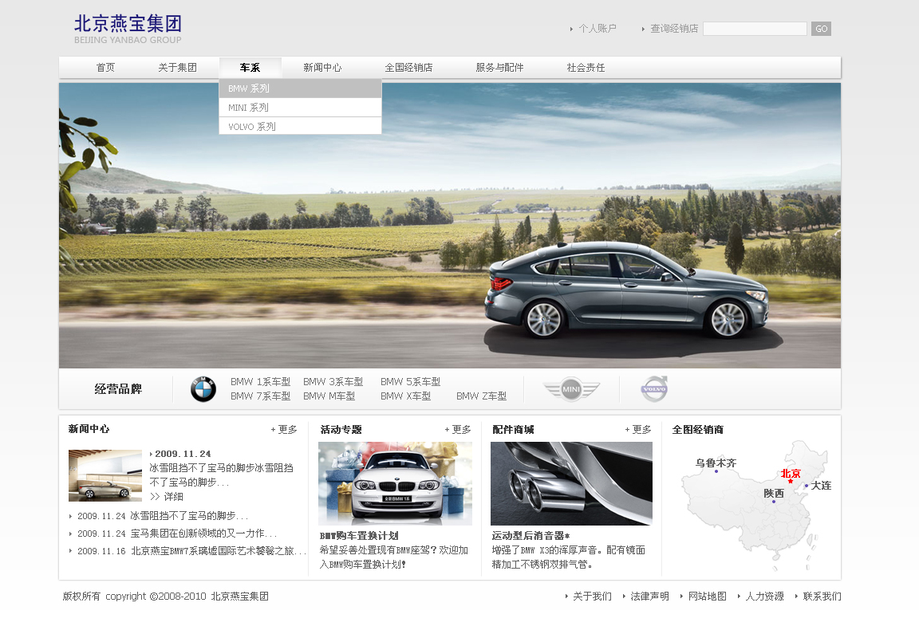
Task: Open the 服务与配件 navigation item
Action: (x=500, y=67)
